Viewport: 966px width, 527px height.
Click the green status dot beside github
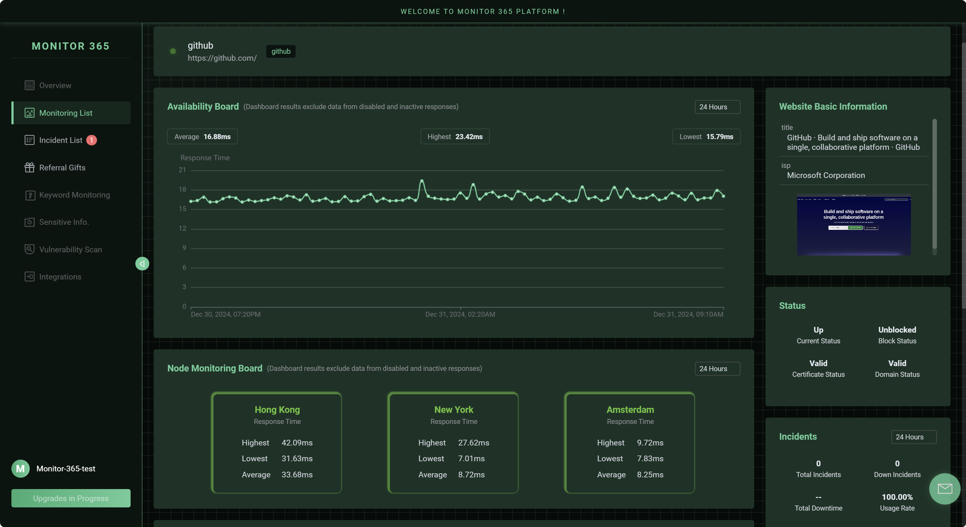click(x=173, y=51)
